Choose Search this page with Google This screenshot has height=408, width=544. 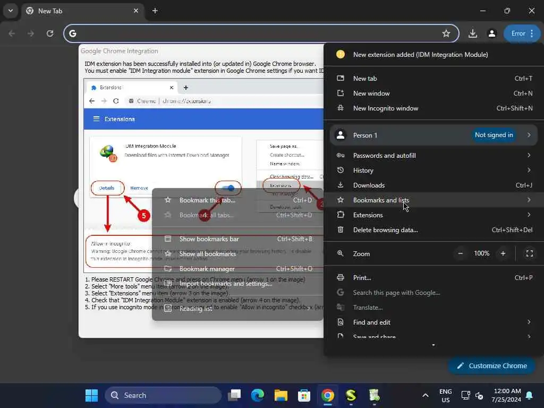click(433, 293)
